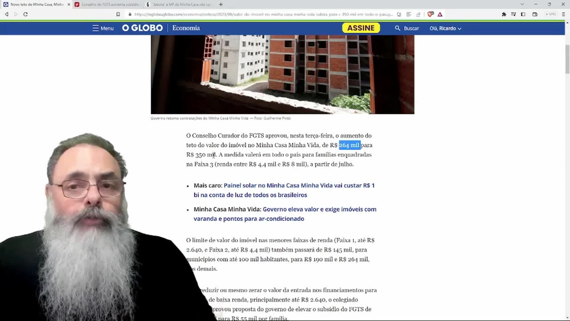The width and height of the screenshot is (570, 321).
Task: Open the playlist/media queue icon
Action: pyautogui.click(x=513, y=14)
